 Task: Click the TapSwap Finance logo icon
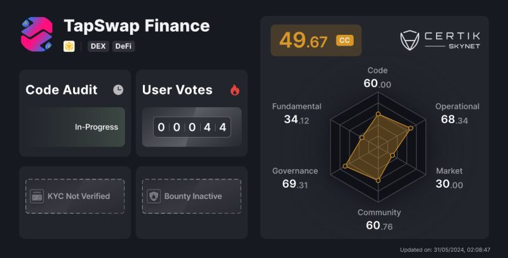[x=37, y=34]
